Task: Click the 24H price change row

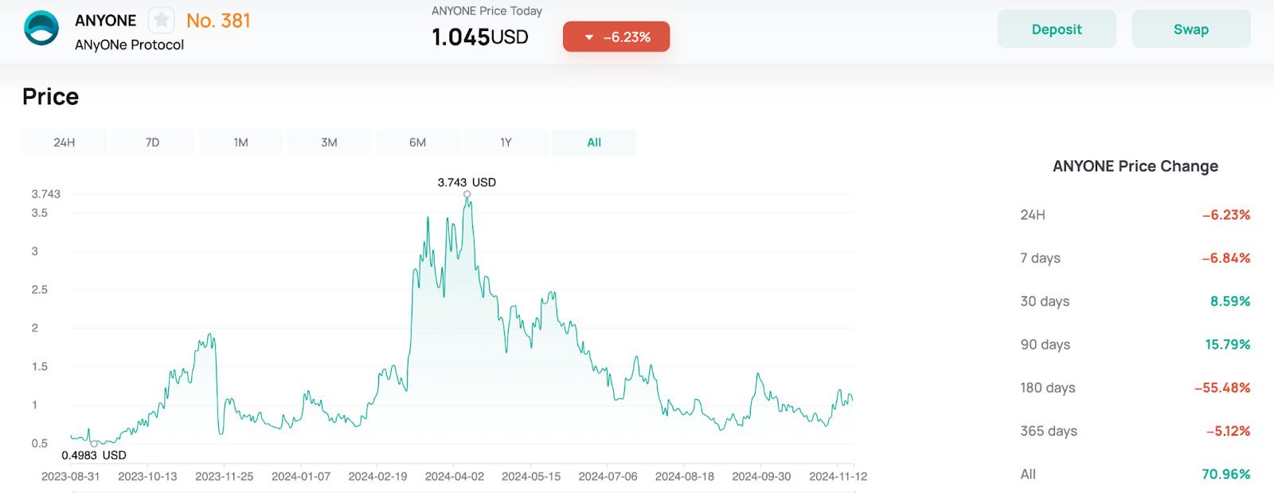Action: (1135, 215)
